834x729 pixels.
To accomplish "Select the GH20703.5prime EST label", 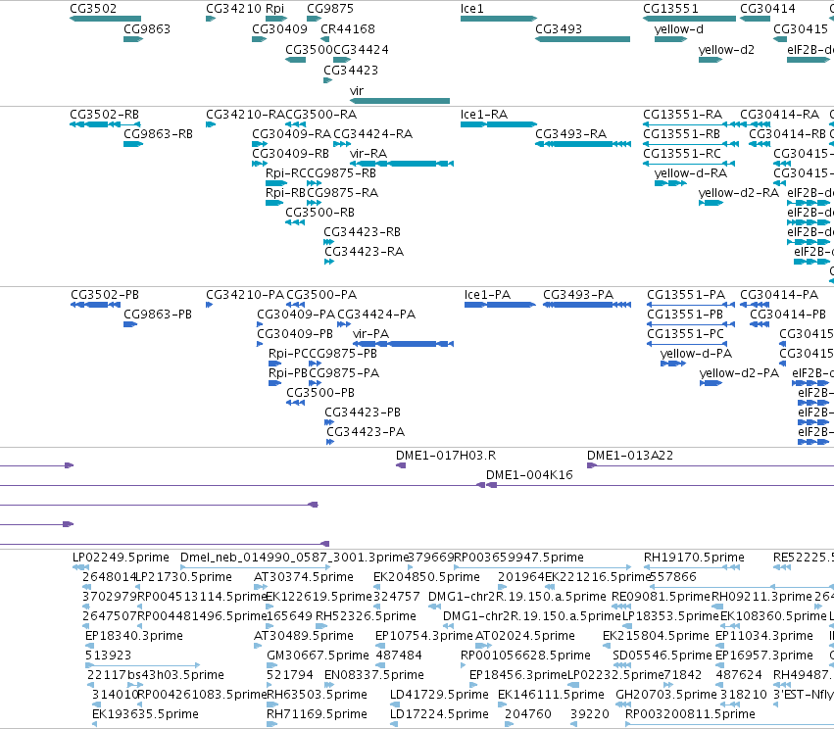I will [x=666, y=696].
